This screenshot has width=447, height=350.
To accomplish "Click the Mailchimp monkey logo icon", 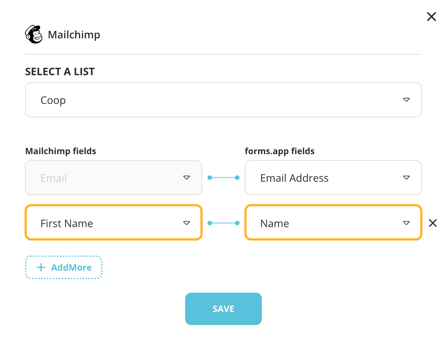I will point(34,34).
